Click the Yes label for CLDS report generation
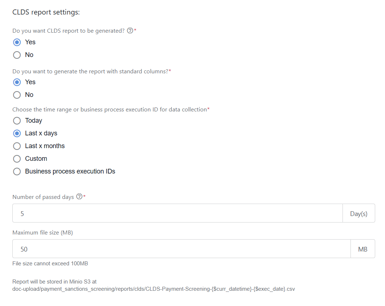Image resolution: width=385 pixels, height=306 pixels. pos(30,42)
